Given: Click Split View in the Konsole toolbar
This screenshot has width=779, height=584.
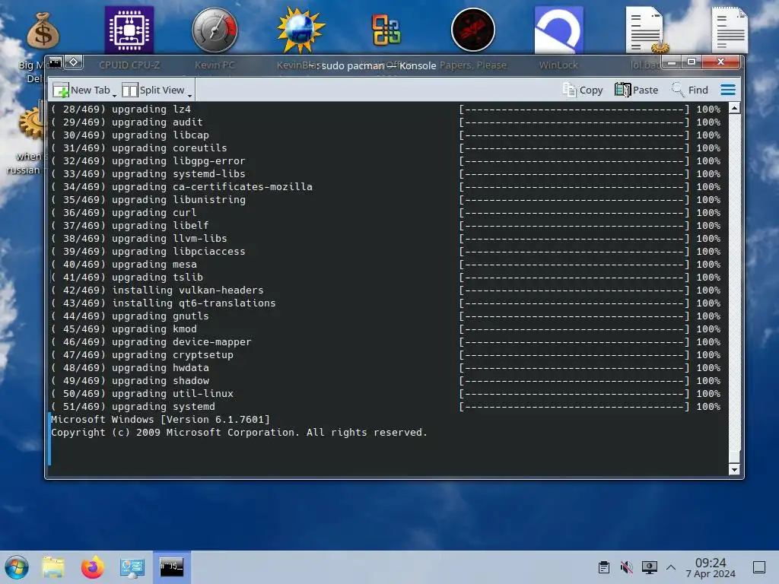Looking at the screenshot, I should 153,90.
